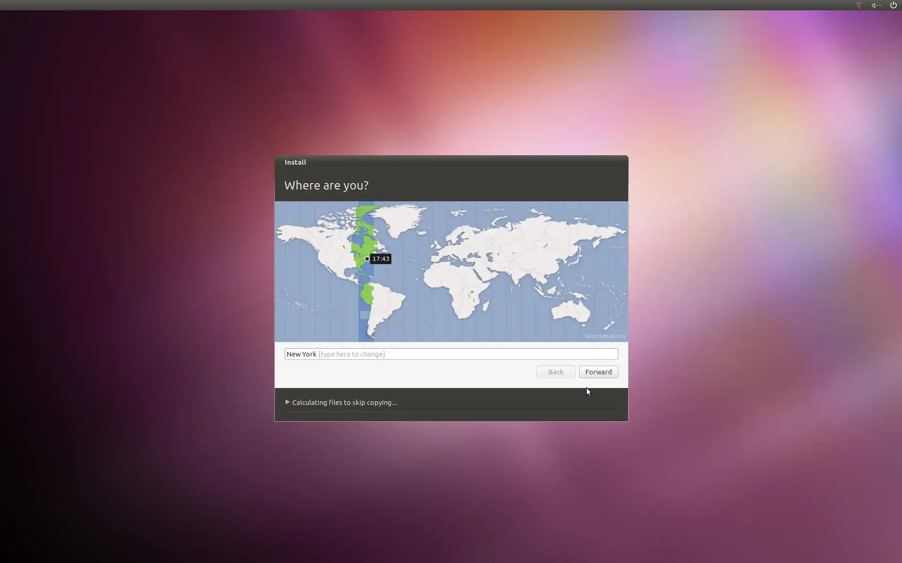The height and width of the screenshot is (563, 902).
Task: Click the install progress bar line
Action: tap(451, 411)
